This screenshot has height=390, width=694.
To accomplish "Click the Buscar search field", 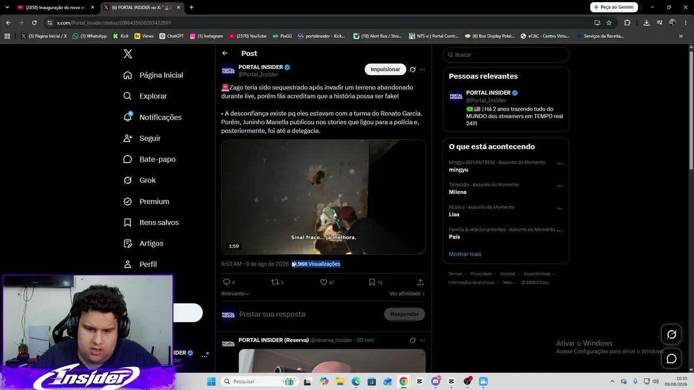I will click(506, 55).
